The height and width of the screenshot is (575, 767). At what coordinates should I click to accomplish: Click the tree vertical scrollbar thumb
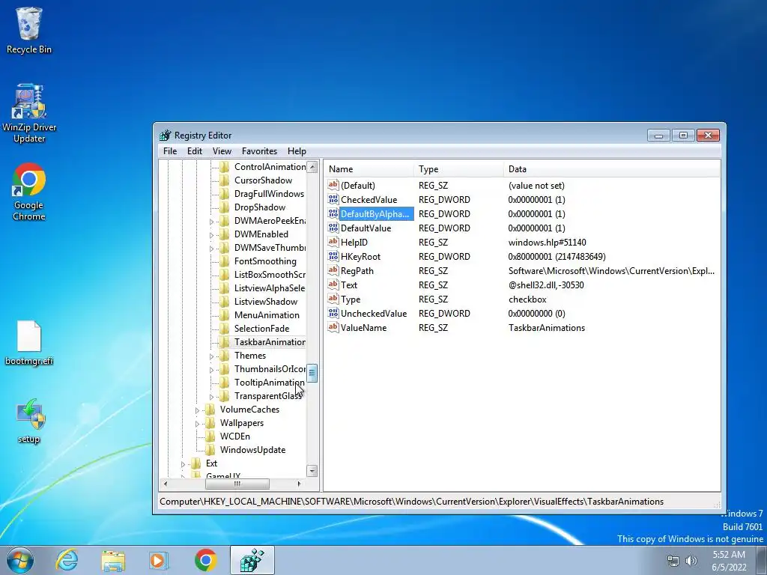click(x=312, y=373)
